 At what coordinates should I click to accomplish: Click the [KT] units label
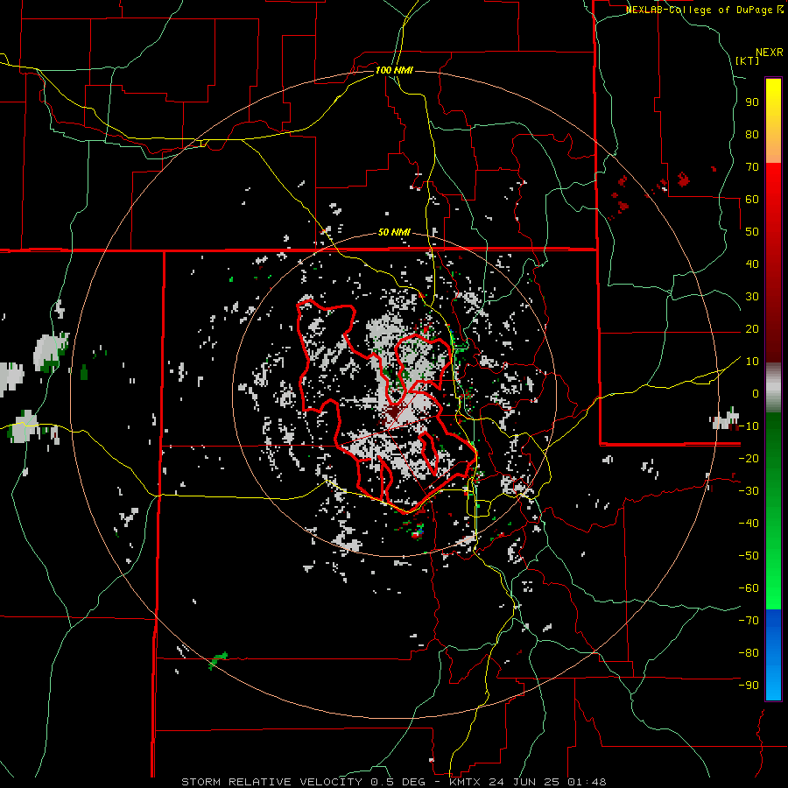(748, 60)
